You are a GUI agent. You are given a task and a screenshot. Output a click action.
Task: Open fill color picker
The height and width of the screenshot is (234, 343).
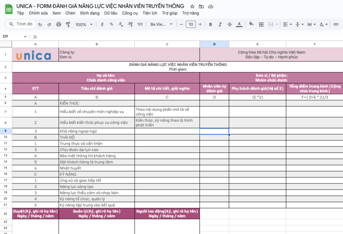pyautogui.click(x=251, y=24)
